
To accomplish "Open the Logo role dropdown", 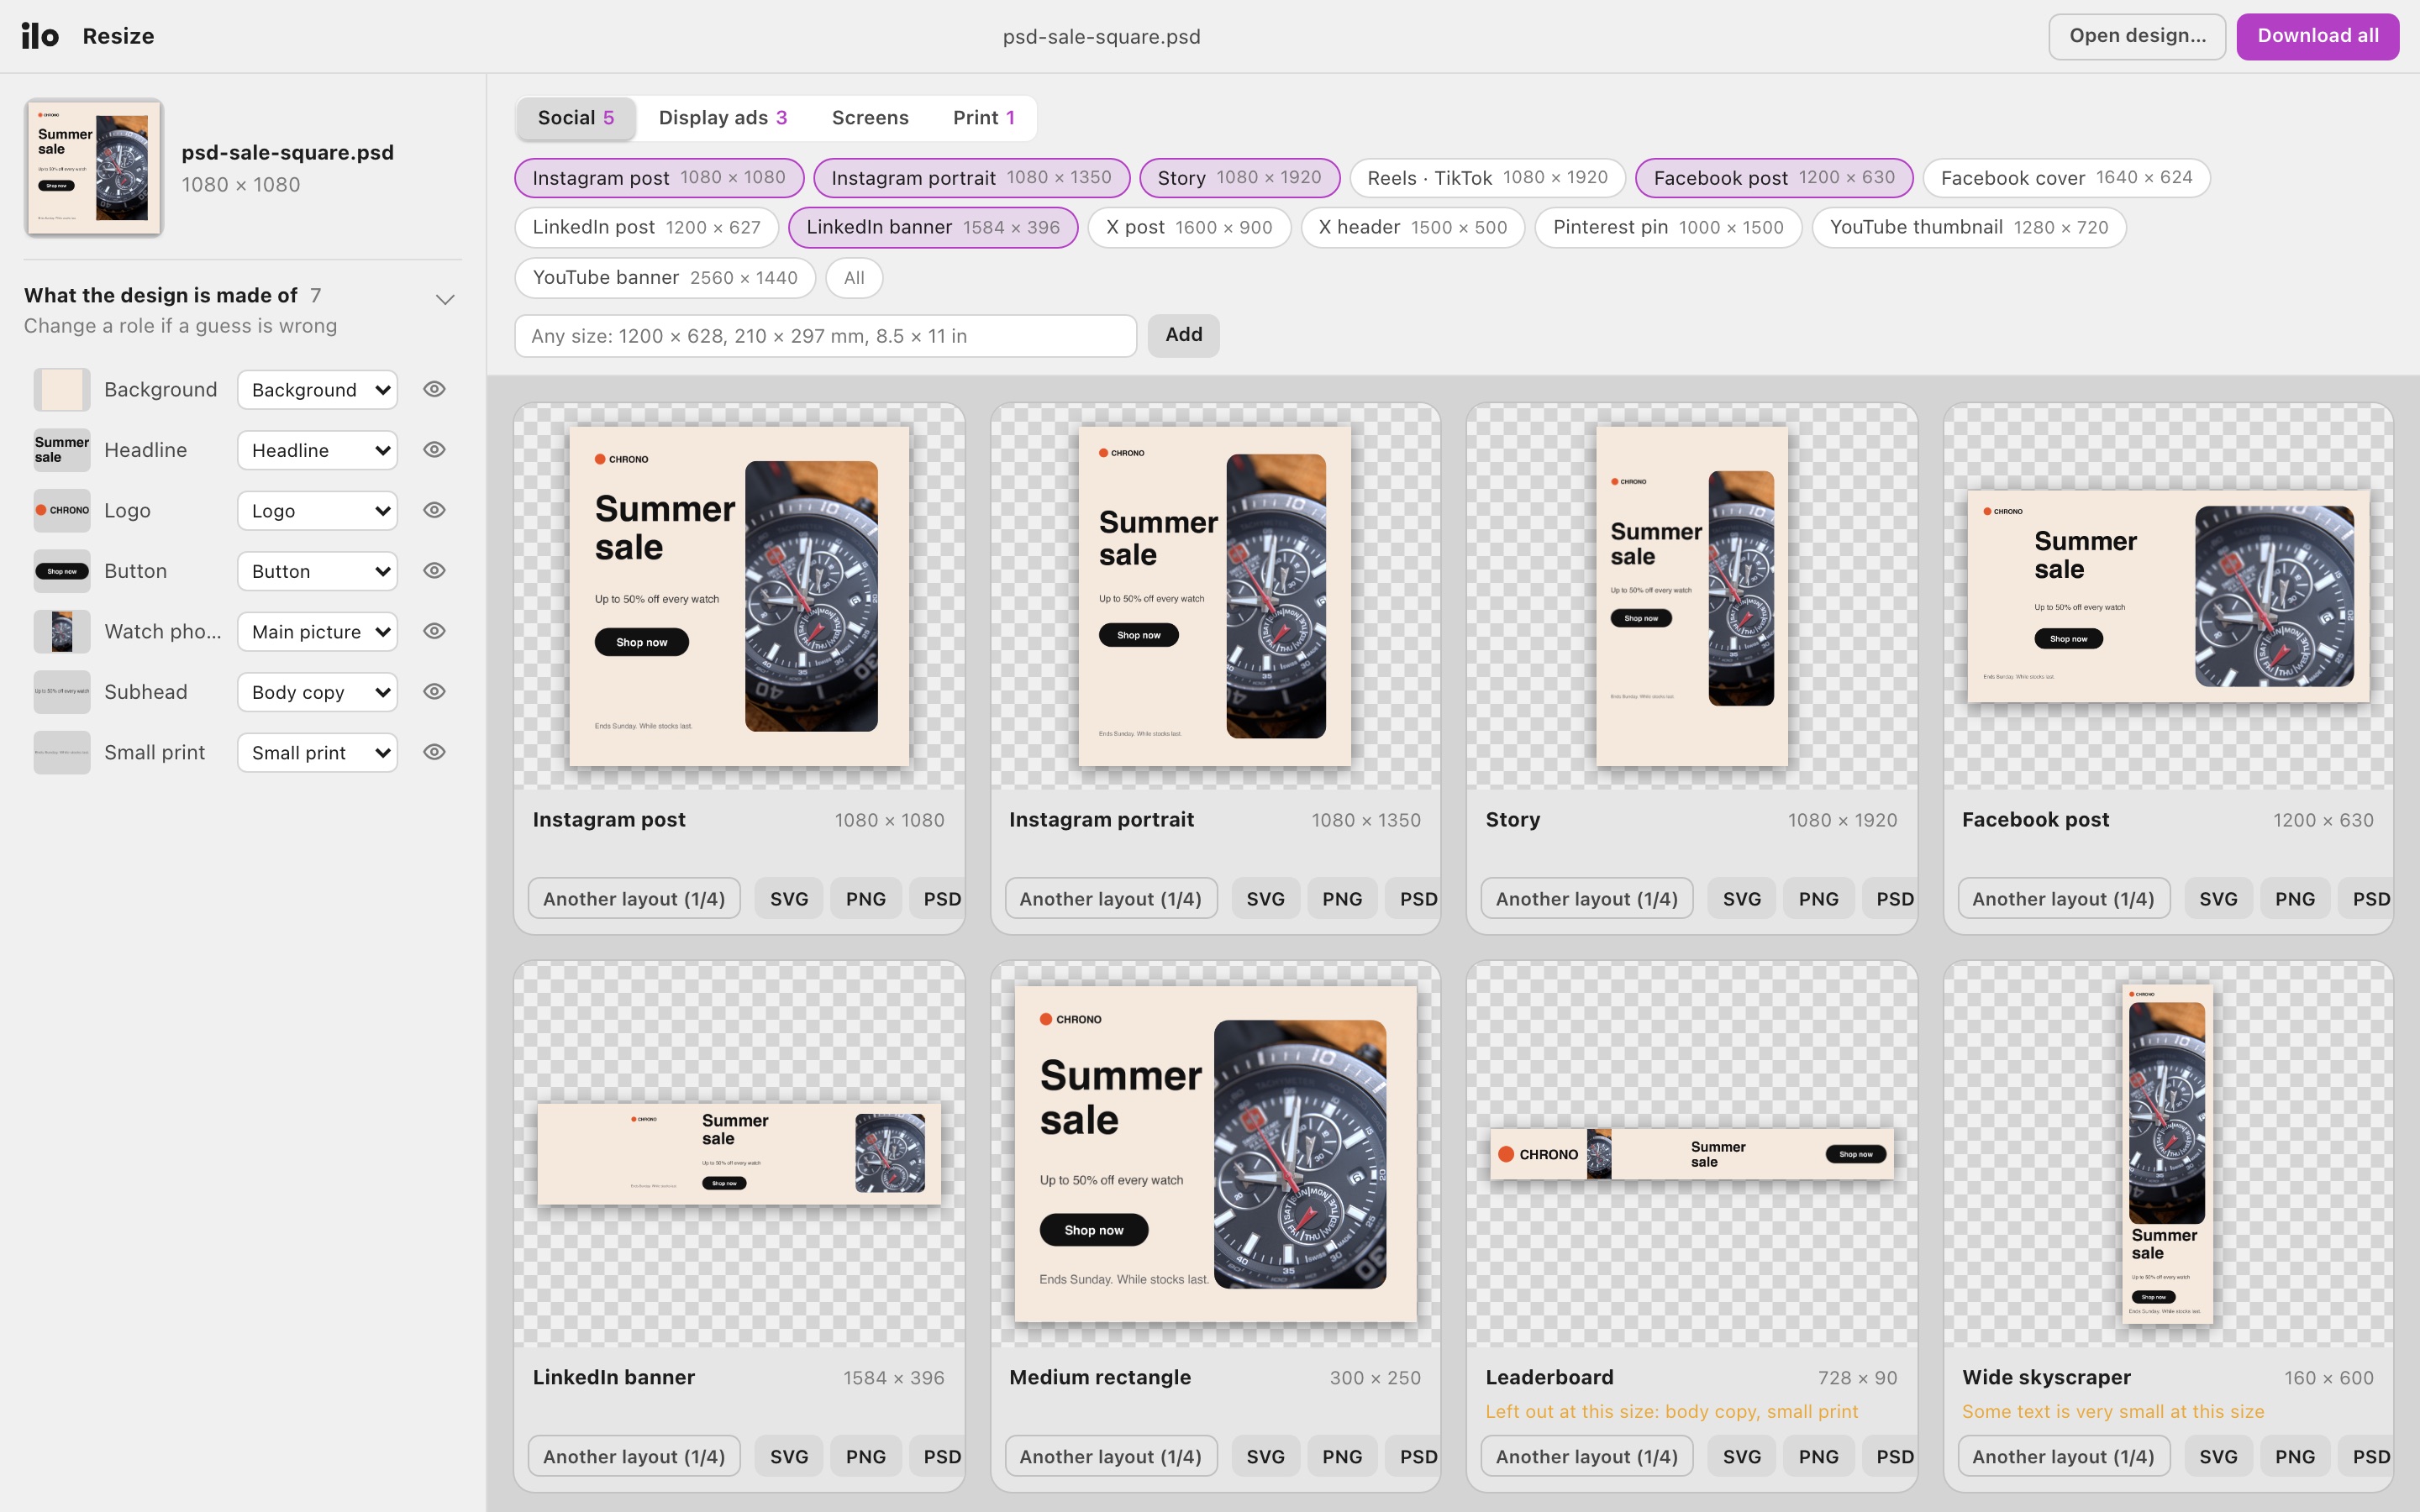I will pos(317,511).
